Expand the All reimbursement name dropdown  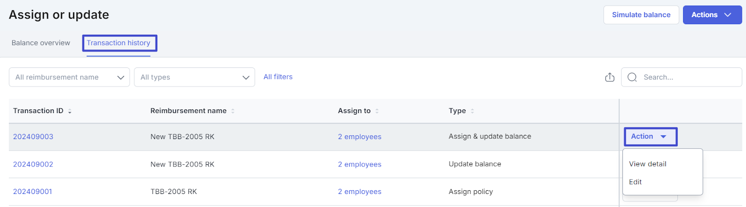(x=69, y=77)
